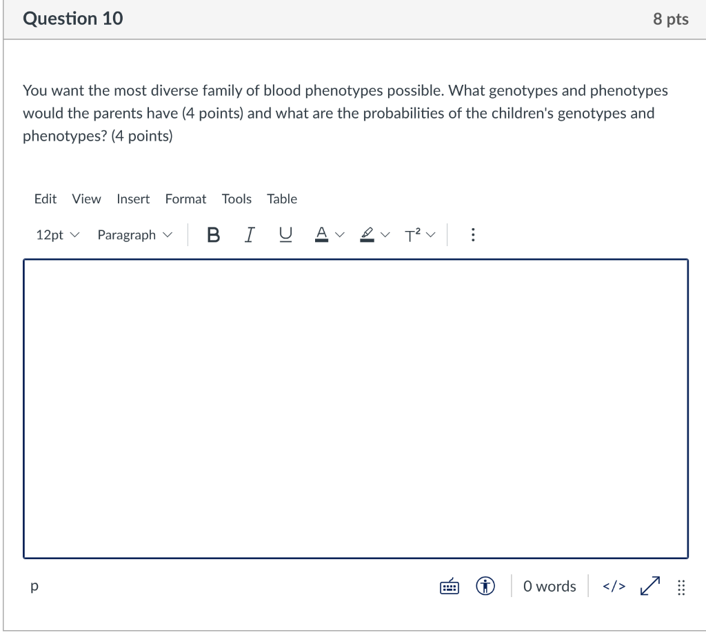Viewport: 706px width, 635px height.
Task: Apply superscript formatting
Action: pyautogui.click(x=414, y=234)
